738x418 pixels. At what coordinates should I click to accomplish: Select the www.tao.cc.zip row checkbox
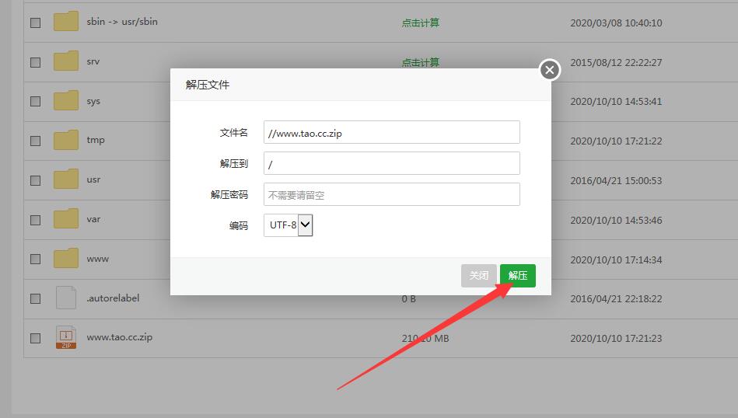pos(35,338)
